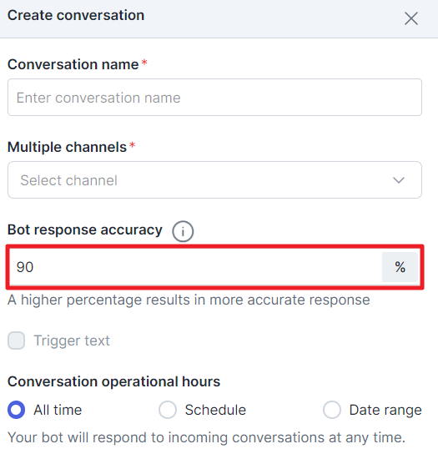Image resolution: width=438 pixels, height=464 pixels.
Task: Select the All time radio button
Action: point(16,410)
